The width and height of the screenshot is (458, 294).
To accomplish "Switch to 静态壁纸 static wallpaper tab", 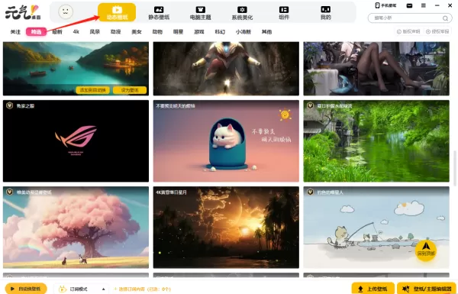I will click(159, 13).
